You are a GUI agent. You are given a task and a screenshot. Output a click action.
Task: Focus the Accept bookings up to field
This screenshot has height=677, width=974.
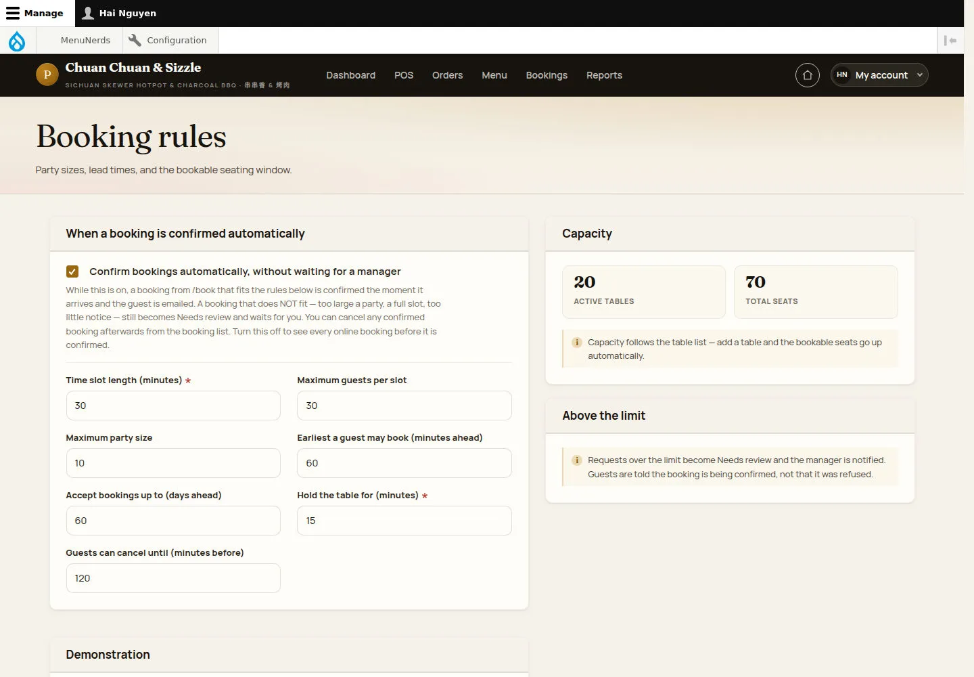click(173, 521)
